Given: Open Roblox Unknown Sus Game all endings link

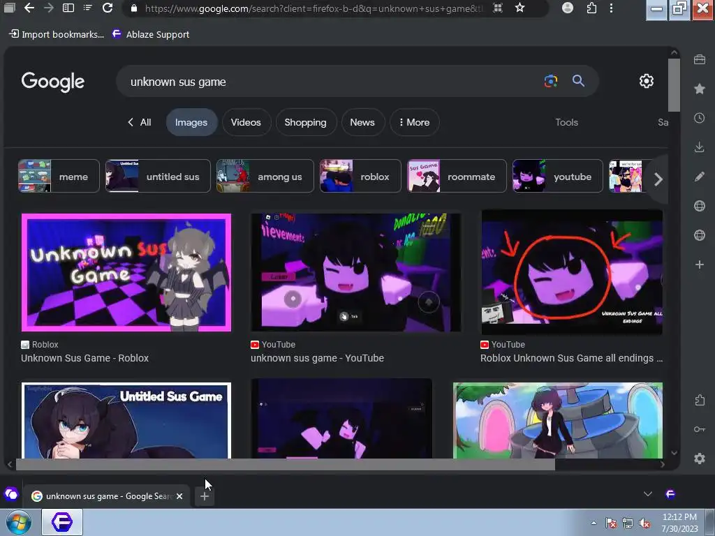Looking at the screenshot, I should pos(571,358).
